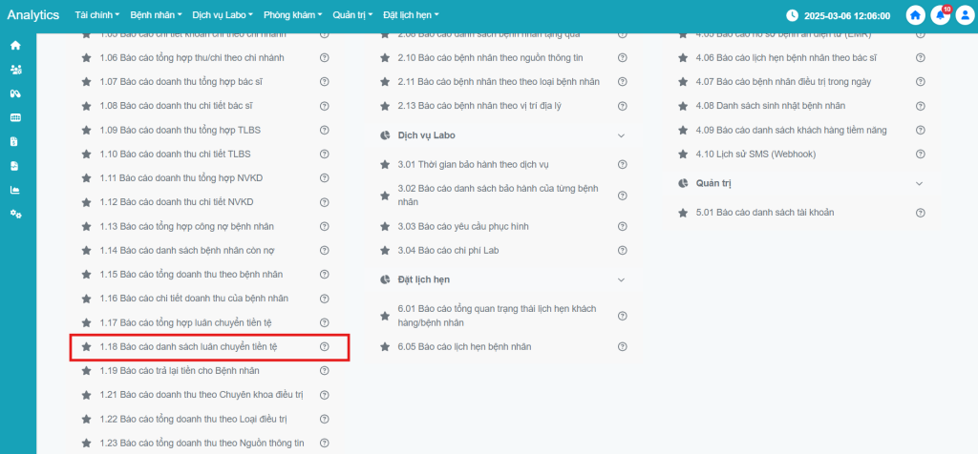Click help icon for report 1.18
978x454 pixels.
pyautogui.click(x=324, y=347)
